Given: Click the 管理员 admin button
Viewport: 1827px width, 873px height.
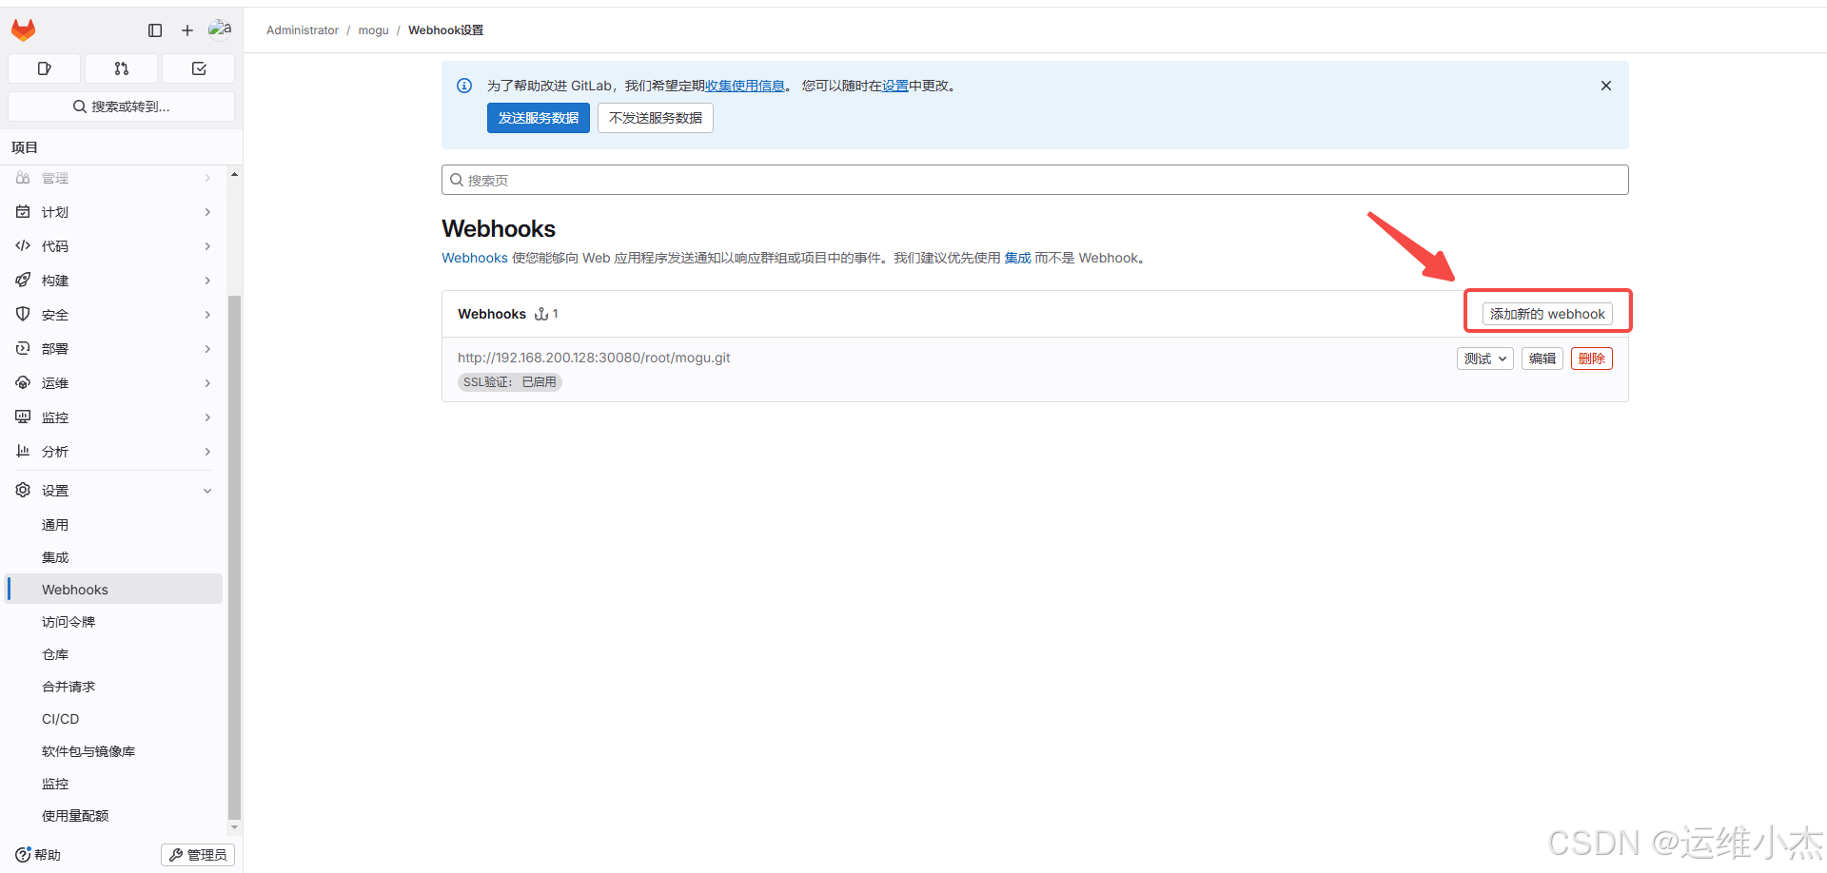Looking at the screenshot, I should 198,855.
